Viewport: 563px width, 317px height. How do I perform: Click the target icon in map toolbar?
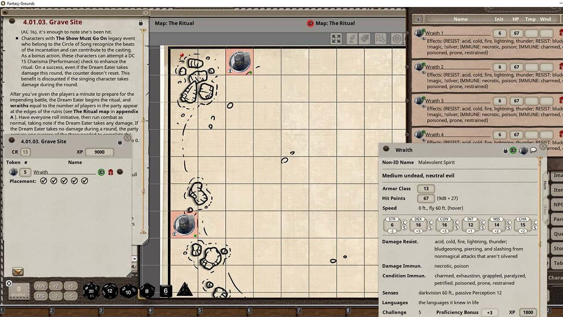click(x=397, y=39)
